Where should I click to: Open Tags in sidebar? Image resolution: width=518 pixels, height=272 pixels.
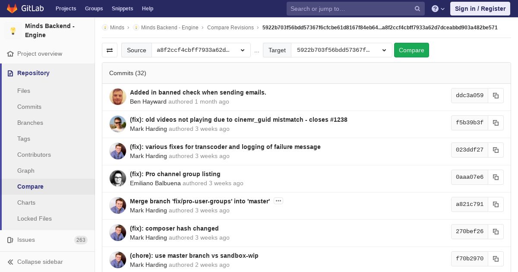click(x=24, y=139)
